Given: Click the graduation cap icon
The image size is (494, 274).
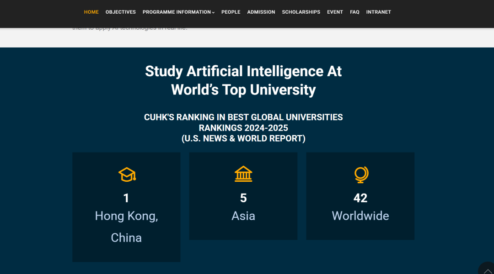Looking at the screenshot, I should coord(127,174).
